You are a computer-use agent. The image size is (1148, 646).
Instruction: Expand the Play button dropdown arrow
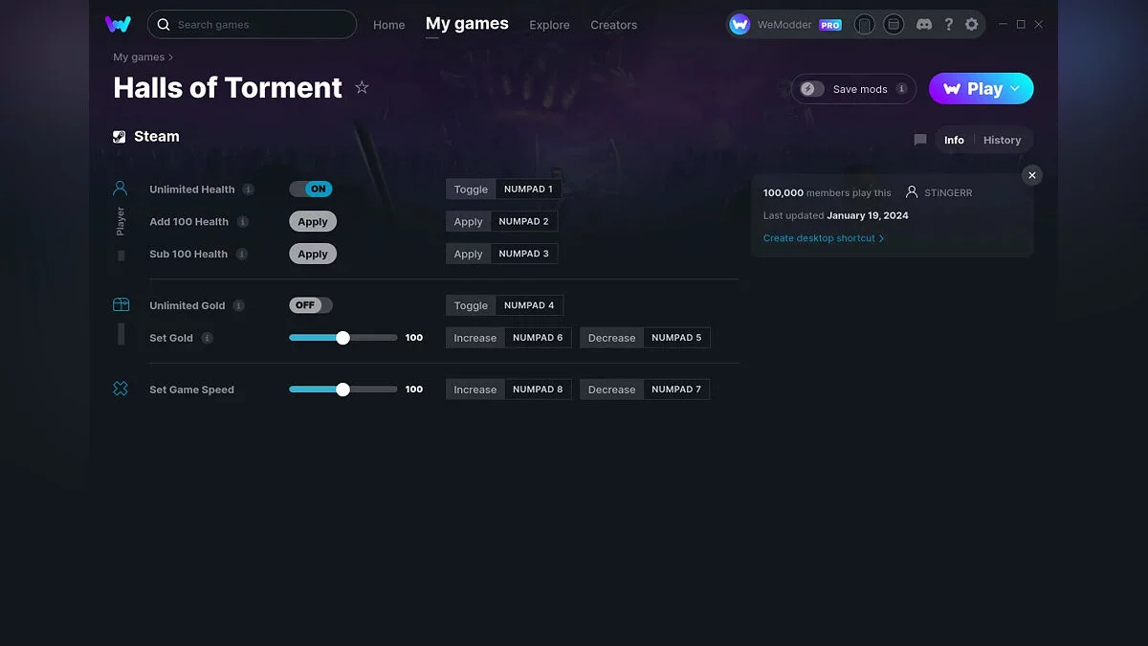pyautogui.click(x=1015, y=89)
